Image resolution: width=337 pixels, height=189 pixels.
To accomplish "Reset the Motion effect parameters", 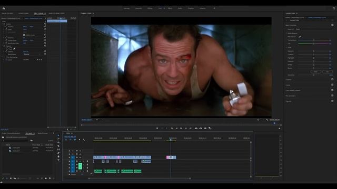I will click(45, 24).
